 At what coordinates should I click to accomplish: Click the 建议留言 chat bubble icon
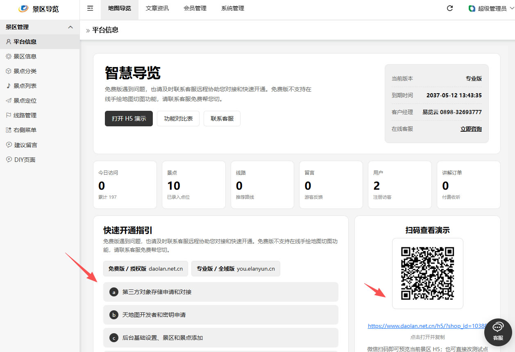pyautogui.click(x=9, y=145)
